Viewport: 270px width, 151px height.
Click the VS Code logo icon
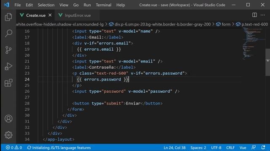point(7,5)
